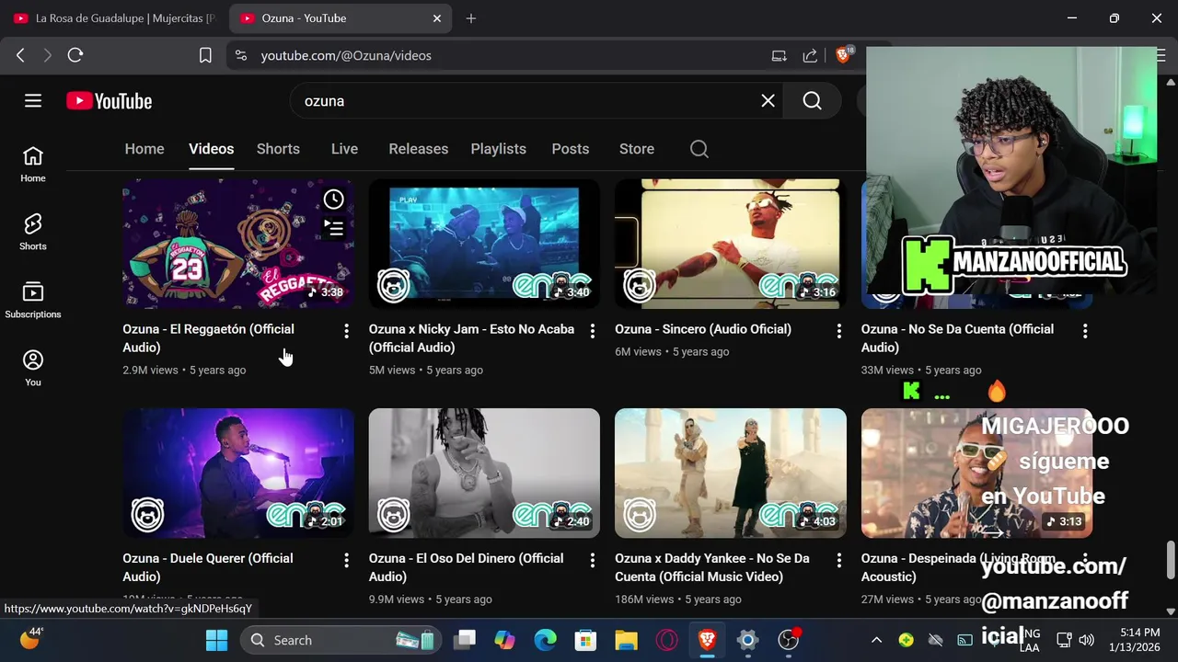Switch to the channel Home tab
The width and height of the screenshot is (1178, 662).
pos(144,149)
